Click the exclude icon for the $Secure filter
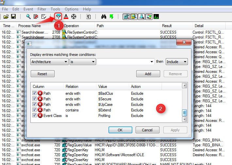 [40, 99]
